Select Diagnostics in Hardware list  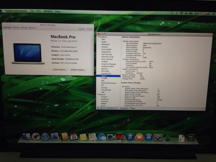point(106,52)
